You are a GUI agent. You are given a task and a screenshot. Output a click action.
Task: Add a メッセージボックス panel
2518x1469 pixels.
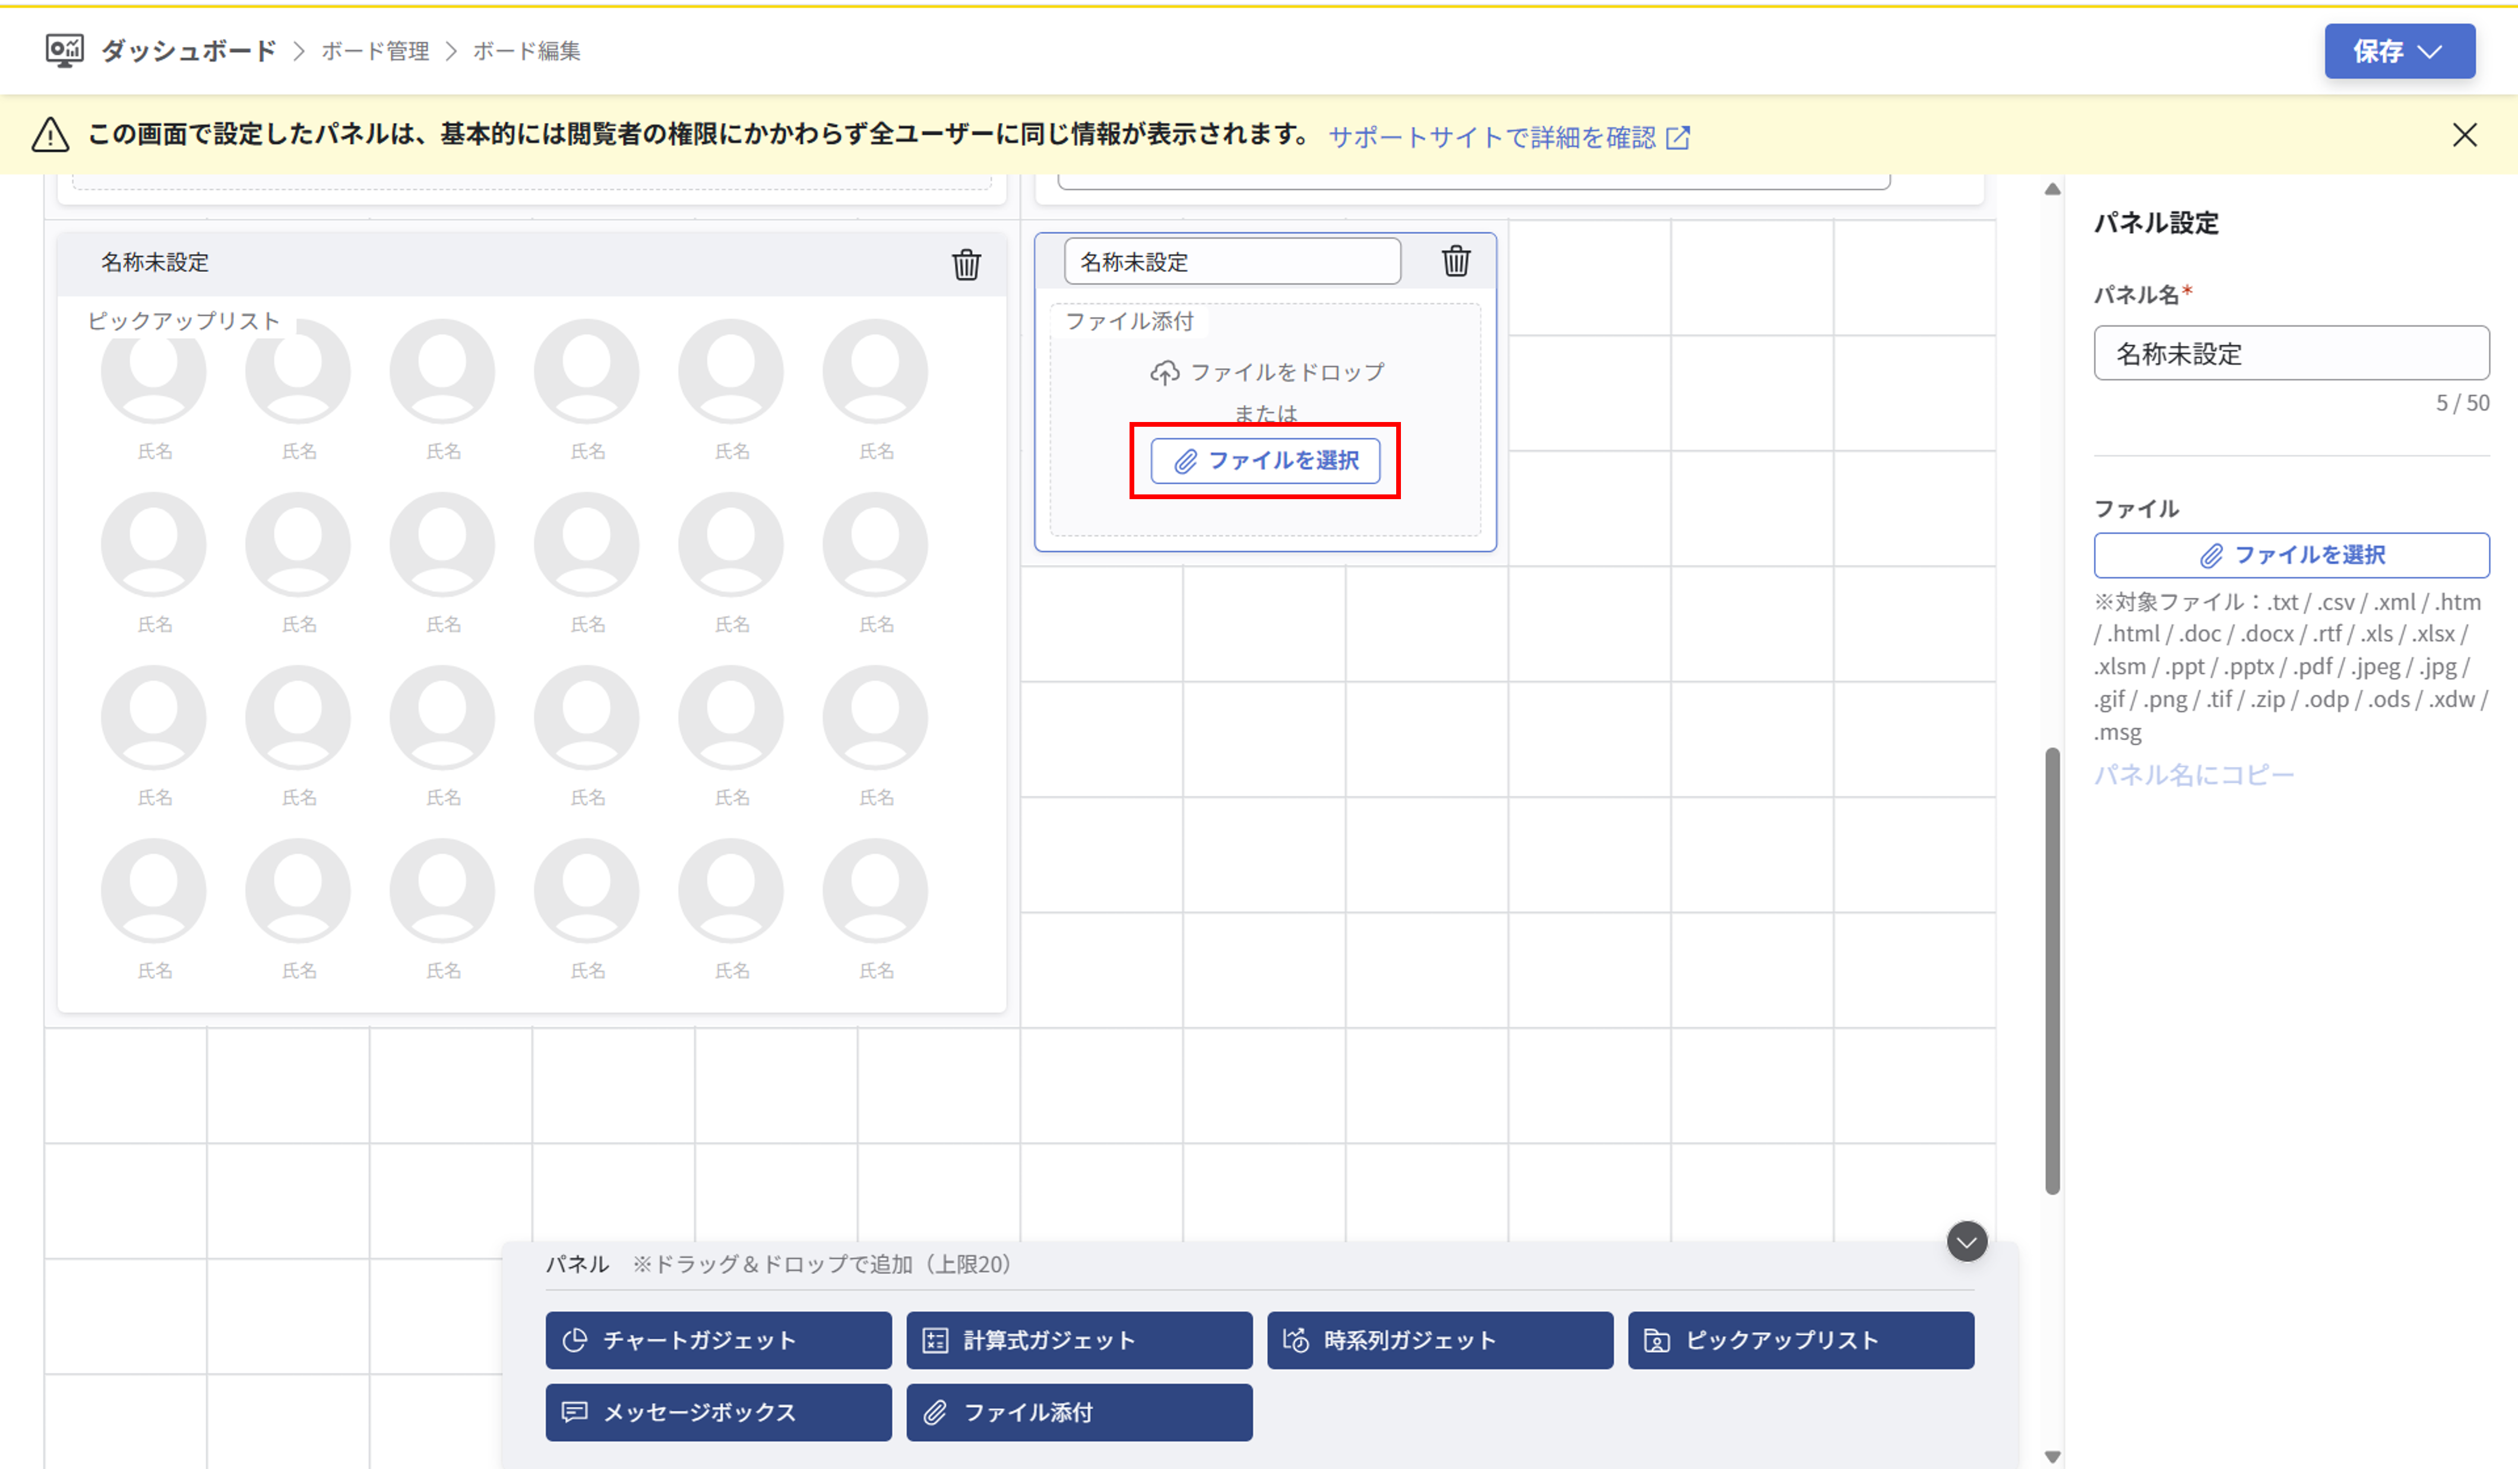pyautogui.click(x=719, y=1412)
